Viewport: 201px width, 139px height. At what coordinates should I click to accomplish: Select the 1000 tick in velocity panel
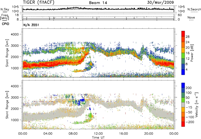(15, 120)
